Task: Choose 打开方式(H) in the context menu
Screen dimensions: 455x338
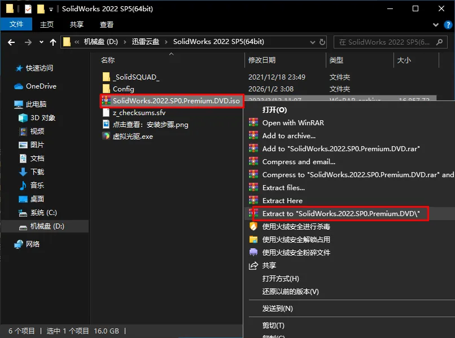Action: point(281,279)
